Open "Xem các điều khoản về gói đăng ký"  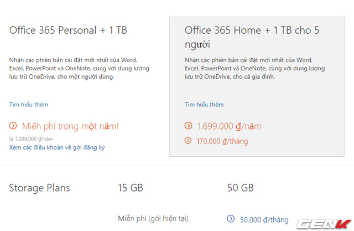click(57, 147)
